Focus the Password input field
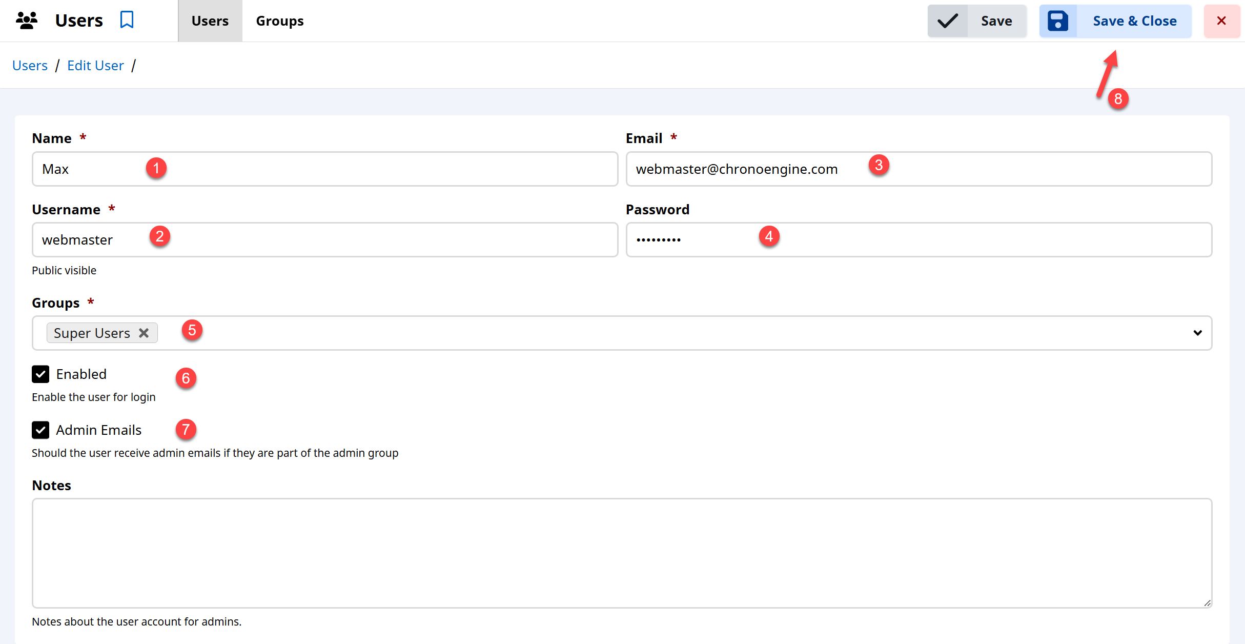 click(919, 239)
